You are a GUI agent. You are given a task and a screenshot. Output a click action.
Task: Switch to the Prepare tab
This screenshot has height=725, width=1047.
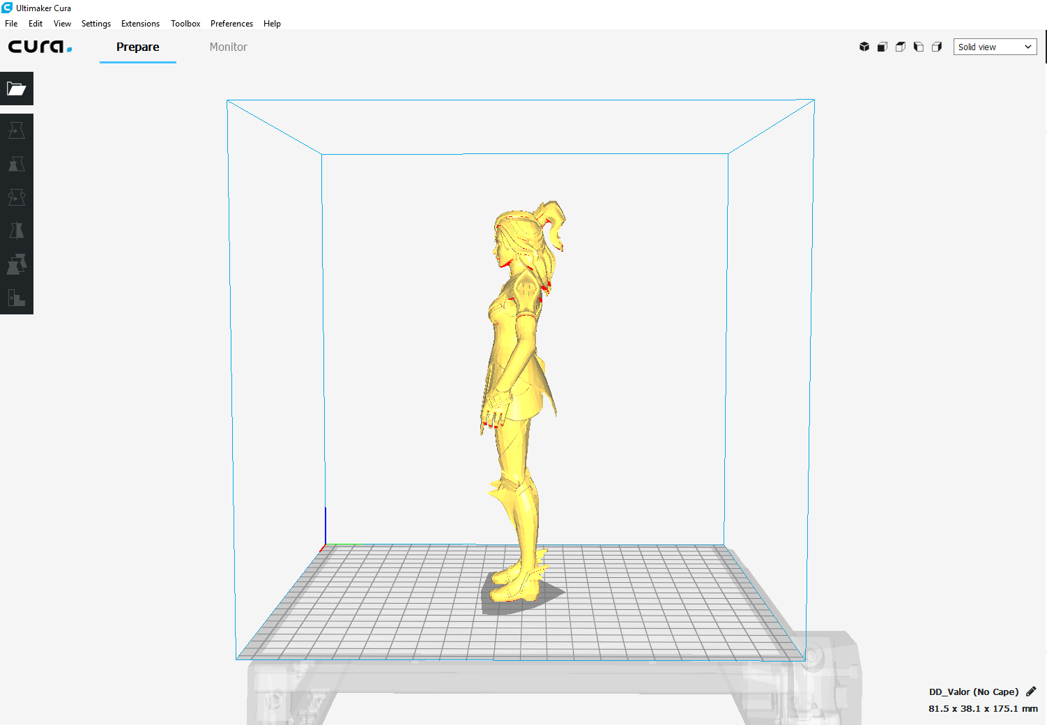[x=138, y=47]
